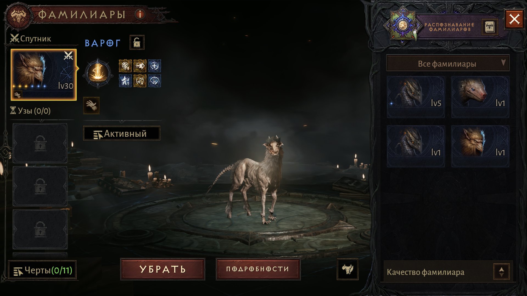
Task: Select the glowing main skill icon
Action: 98,73
